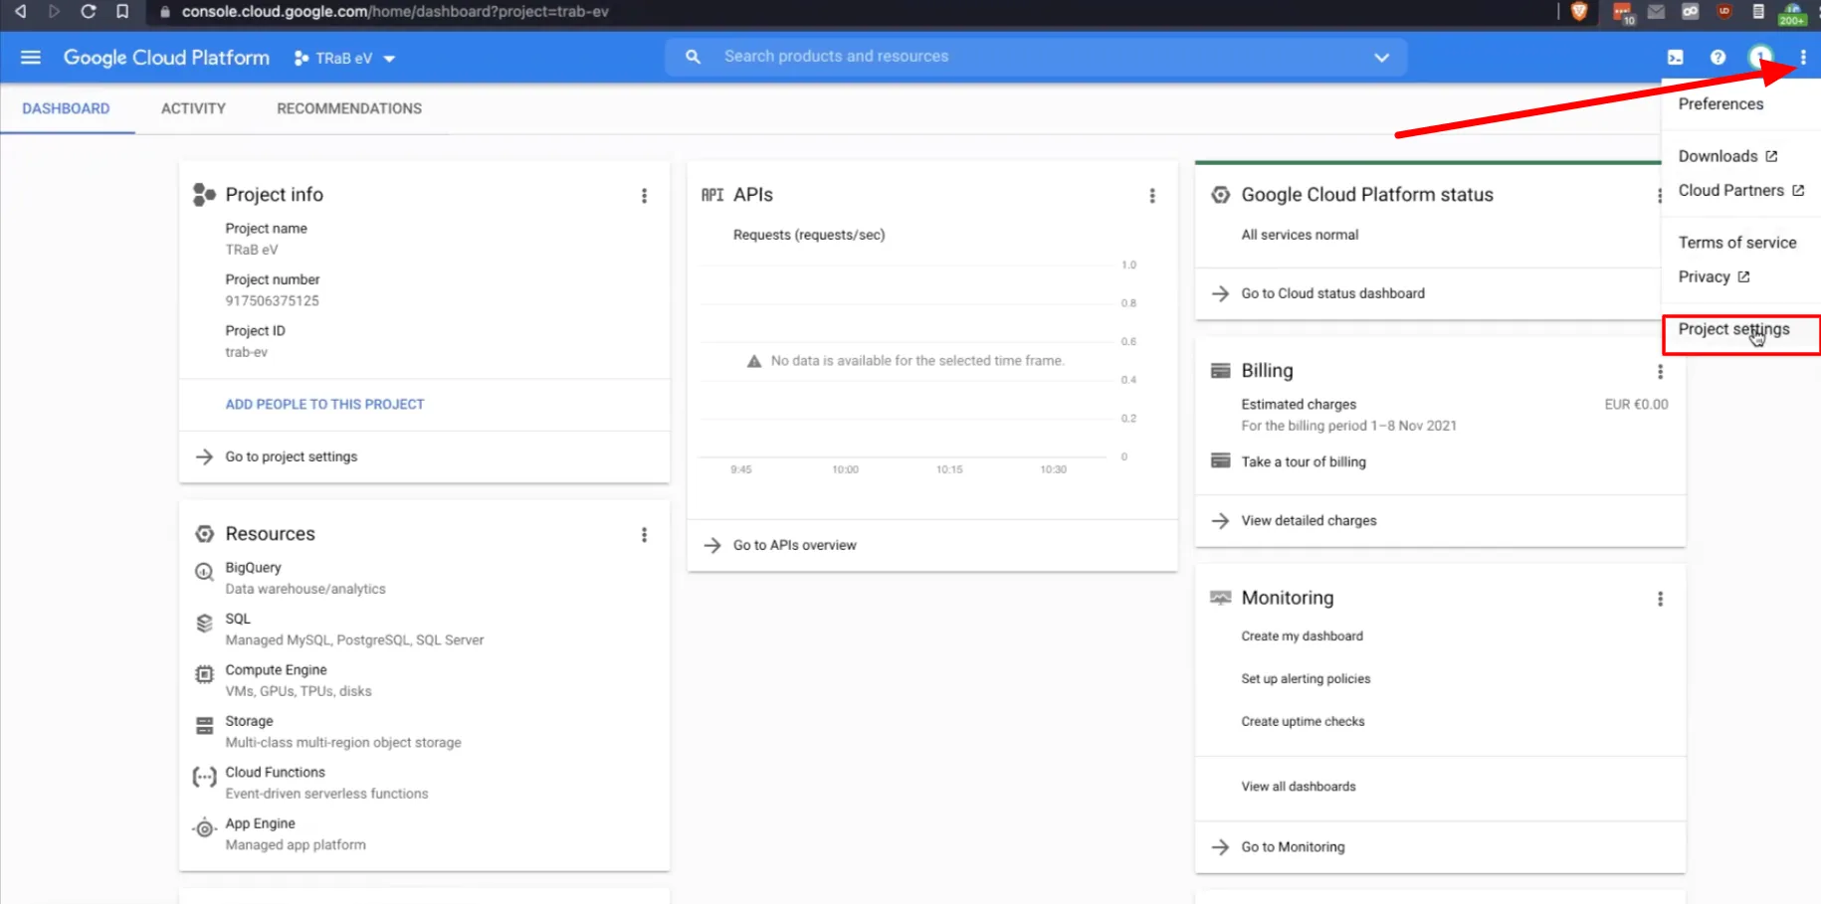
Task: Click the help question mark icon
Action: tap(1718, 58)
